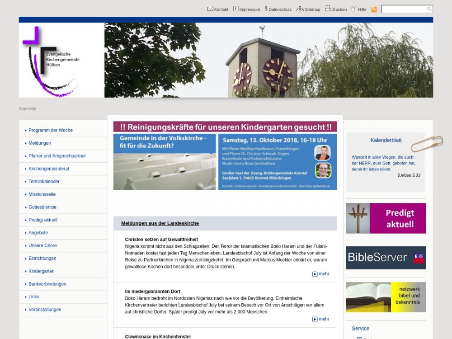
Task: Subscribe via the orange RSS feed icon
Action: pos(374,9)
